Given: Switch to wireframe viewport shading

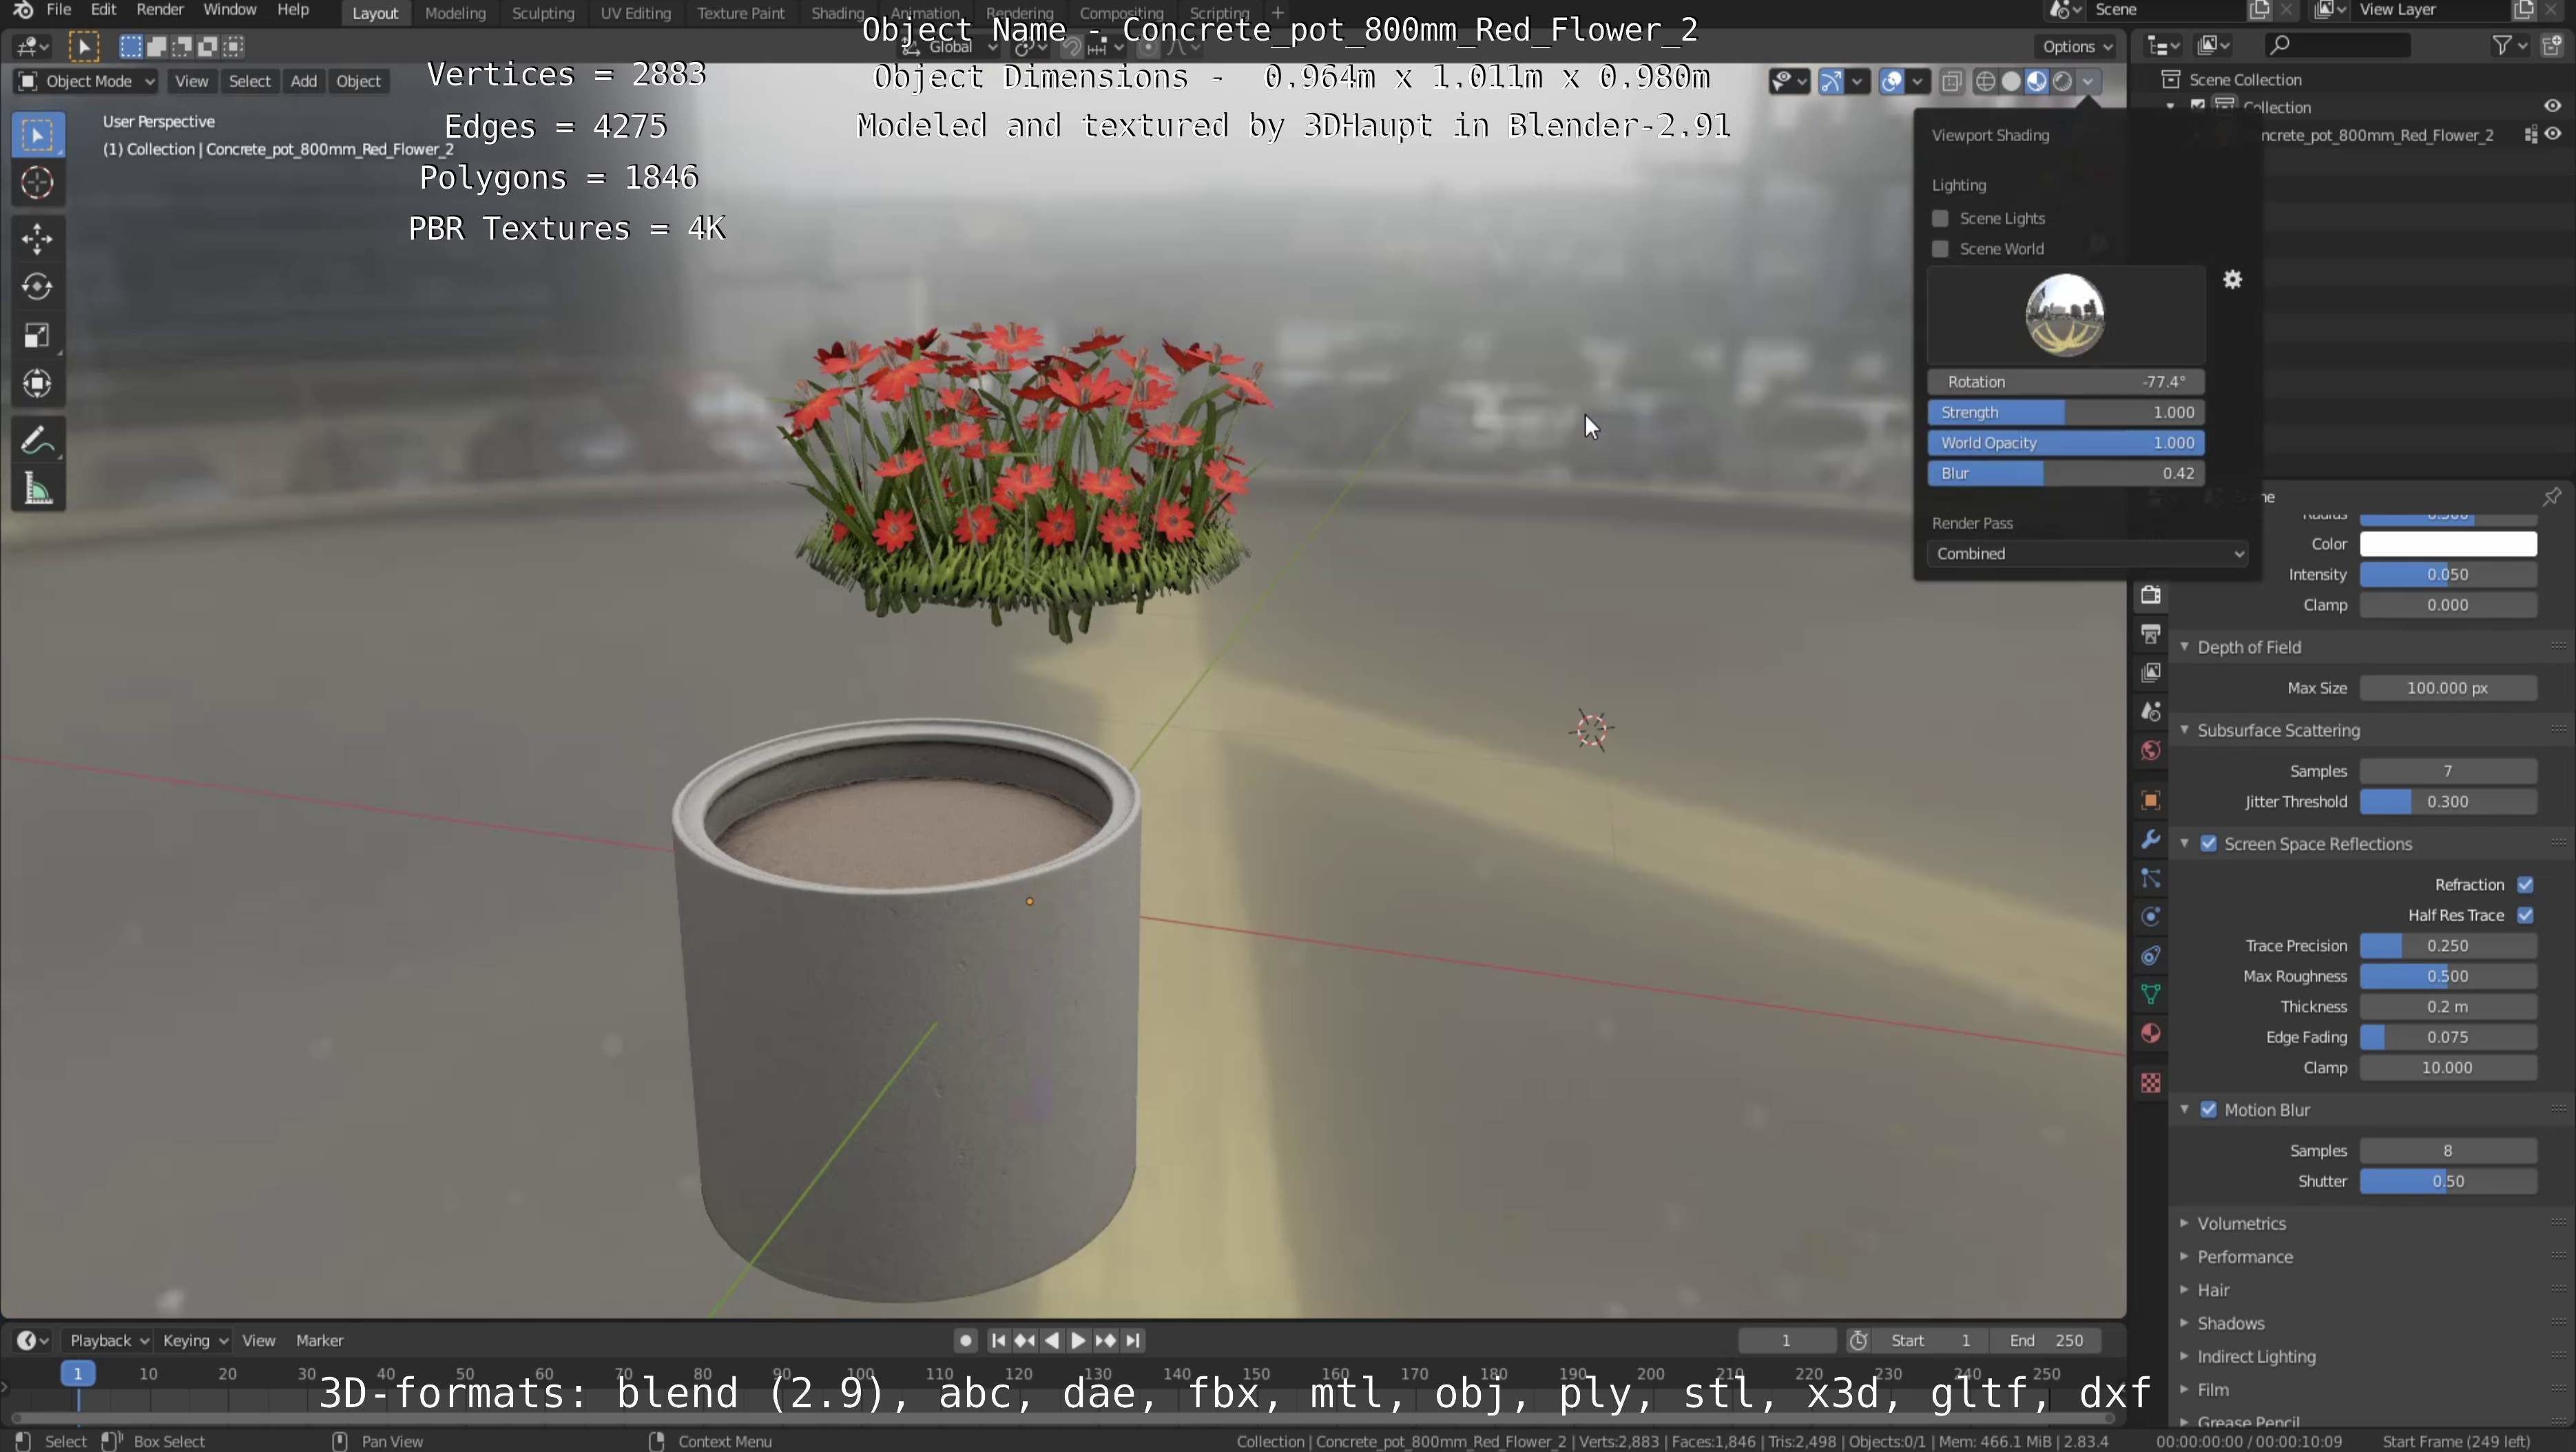Looking at the screenshot, I should [1986, 81].
